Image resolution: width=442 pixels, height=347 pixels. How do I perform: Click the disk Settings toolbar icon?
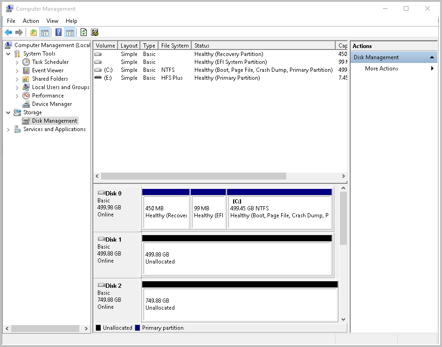95,33
